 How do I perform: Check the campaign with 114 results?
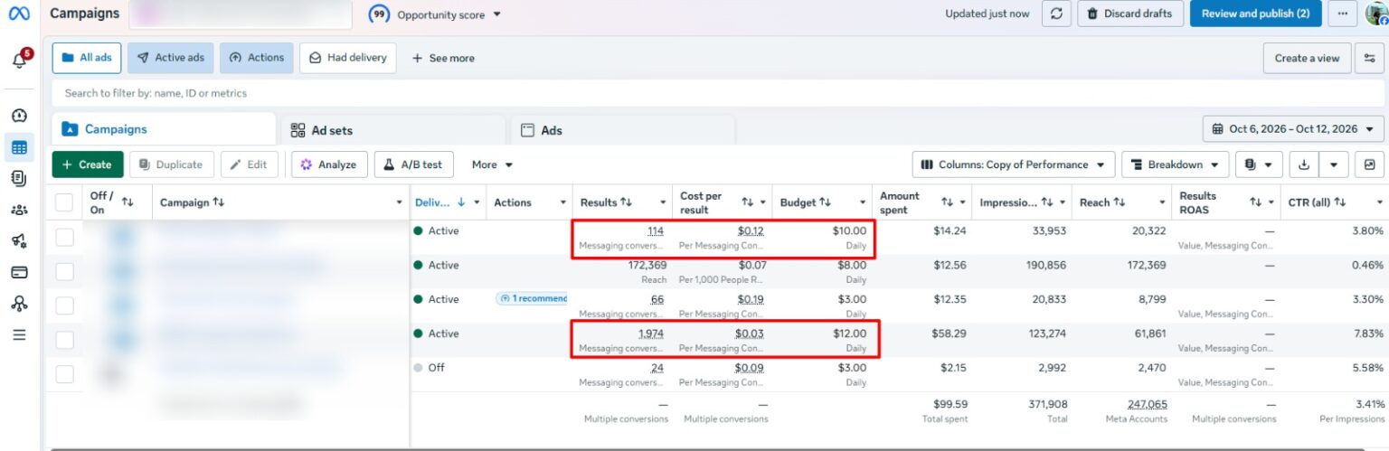pos(64,237)
